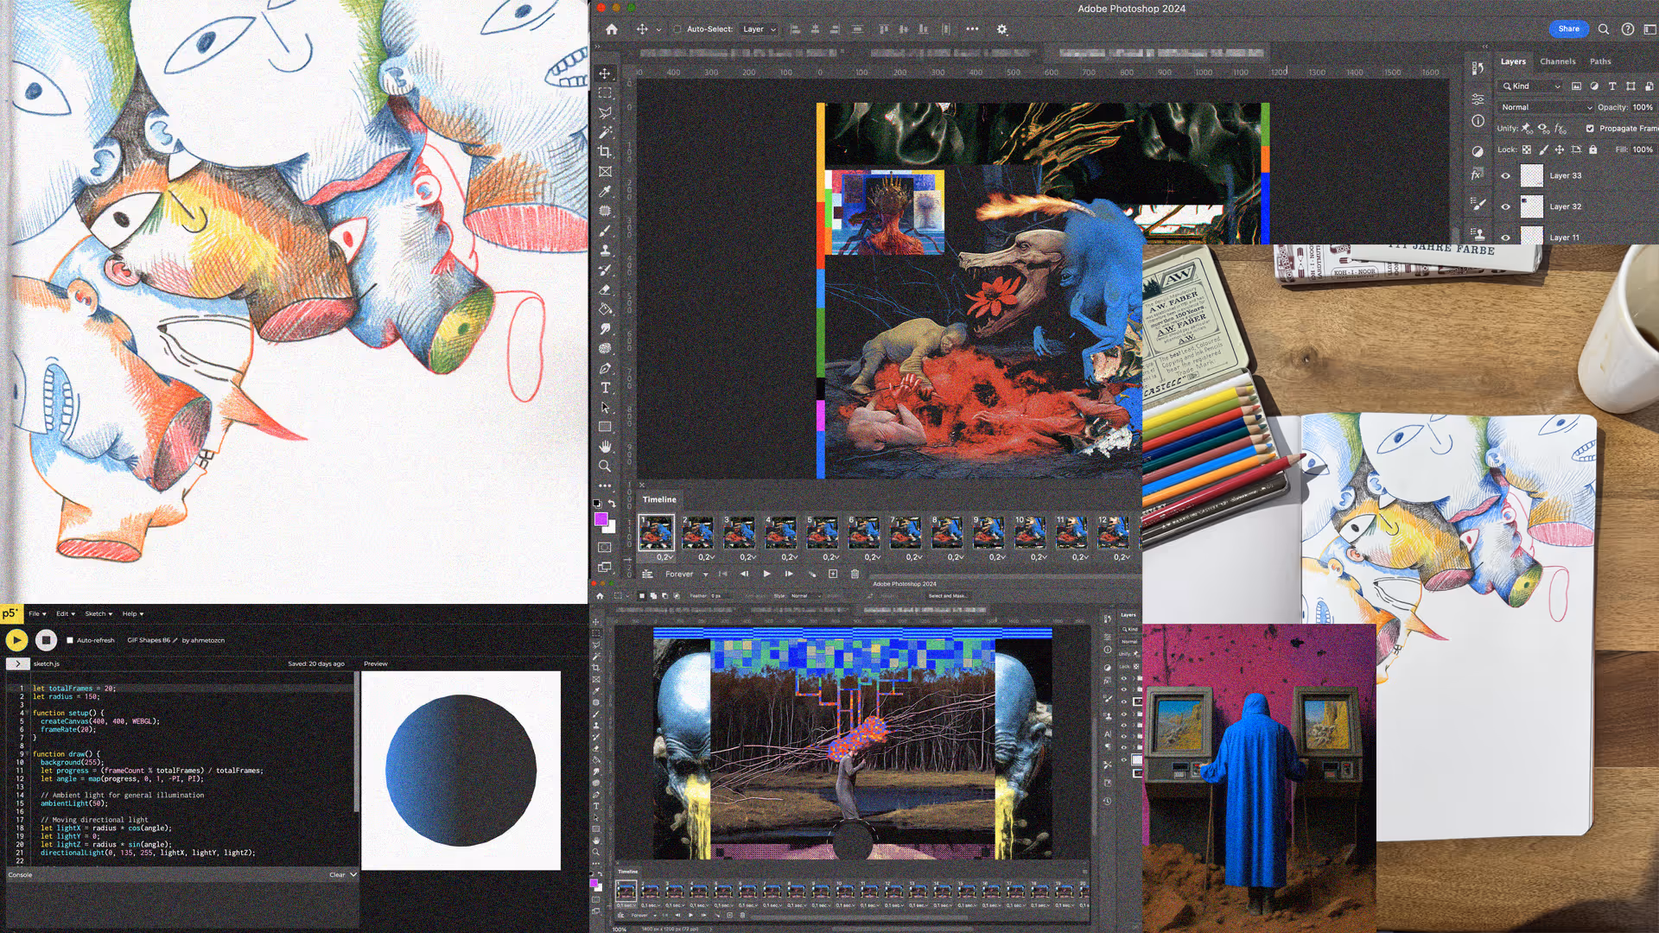Click the purple foreground color swatch
Viewport: 1659px width, 933px height.
click(x=601, y=519)
